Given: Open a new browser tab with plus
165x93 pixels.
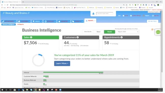Looking at the screenshot, I should coord(23,2).
